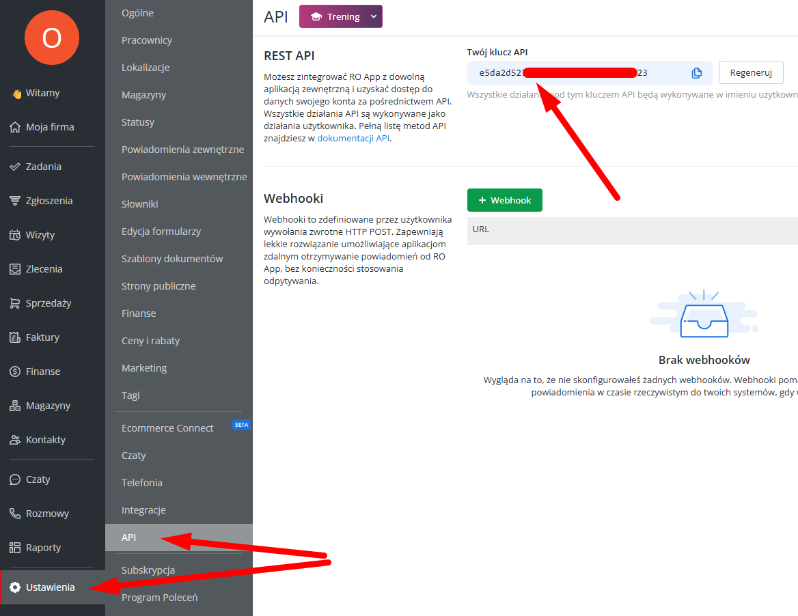The height and width of the screenshot is (616, 798).
Task: Select Powiadomienia zewnętrzne in settings
Action: point(182,150)
